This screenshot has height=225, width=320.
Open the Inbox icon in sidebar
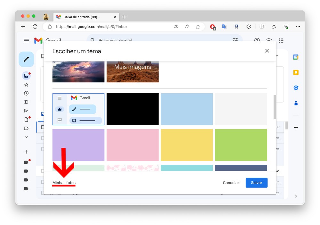26,76
